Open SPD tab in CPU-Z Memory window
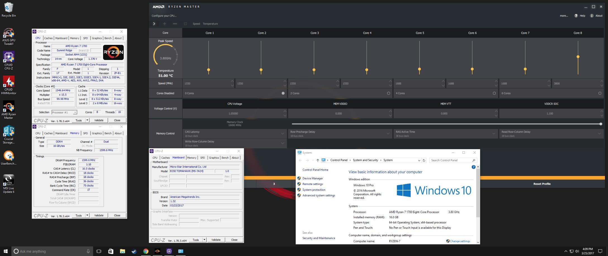The height and width of the screenshot is (256, 608). tap(85, 133)
